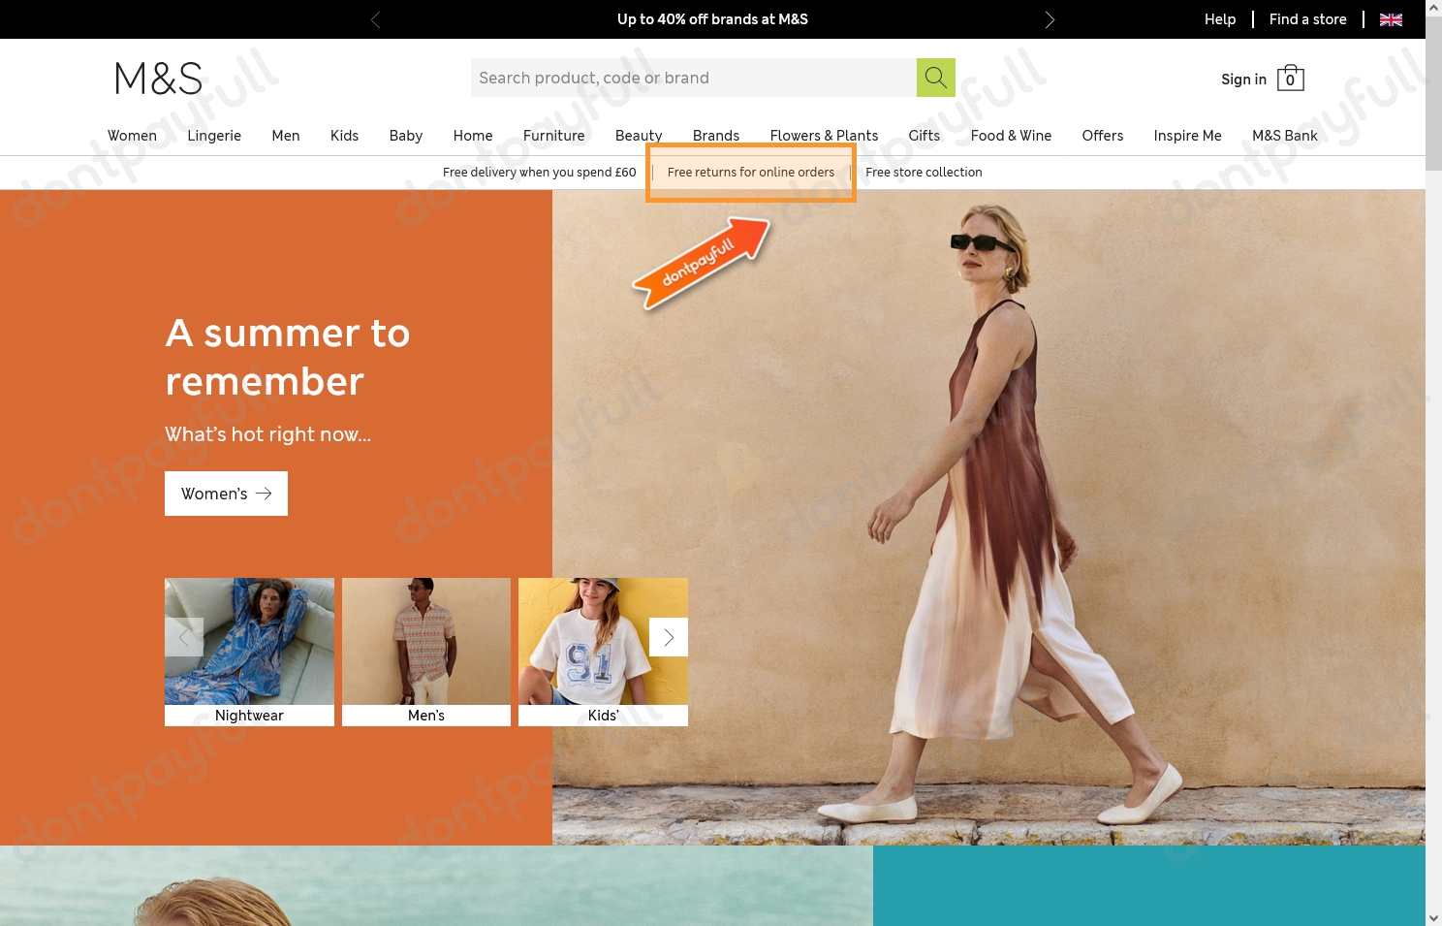Open the Brands category
Viewport: 1442px width, 926px height.
[x=716, y=136]
